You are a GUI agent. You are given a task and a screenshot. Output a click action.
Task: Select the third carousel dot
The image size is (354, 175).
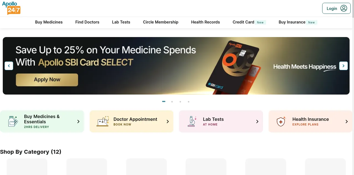point(180,102)
